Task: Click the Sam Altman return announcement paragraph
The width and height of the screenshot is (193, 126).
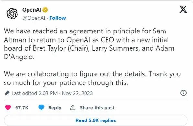Action: click(89, 44)
